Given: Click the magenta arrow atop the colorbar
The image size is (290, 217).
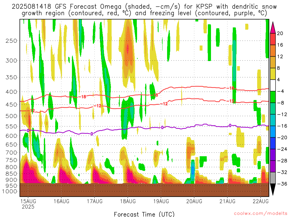Looking at the screenshot, I should tap(273, 28).
